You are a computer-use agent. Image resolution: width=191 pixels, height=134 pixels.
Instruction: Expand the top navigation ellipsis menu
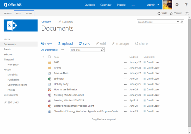133,5
